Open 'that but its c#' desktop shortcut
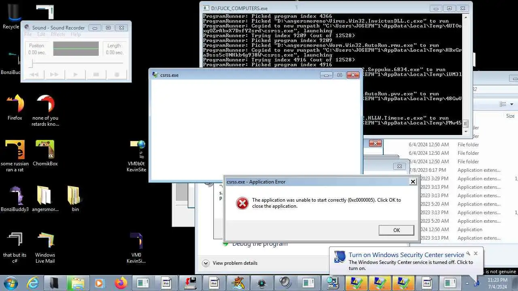 tap(15, 247)
